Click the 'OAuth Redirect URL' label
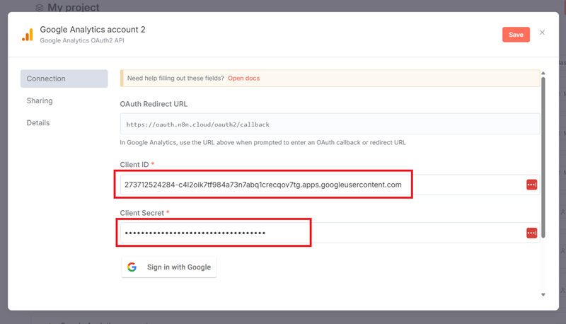Image resolution: width=566 pixels, height=324 pixels. [154, 104]
